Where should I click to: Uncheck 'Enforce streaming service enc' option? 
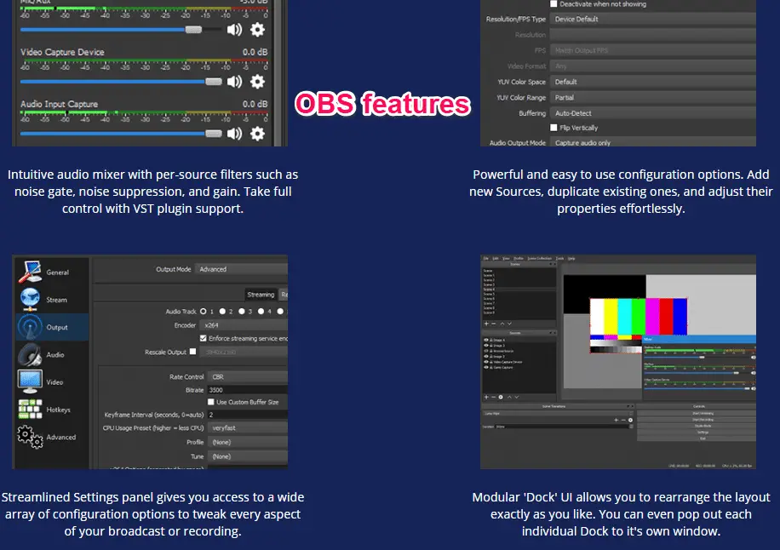[x=203, y=338]
